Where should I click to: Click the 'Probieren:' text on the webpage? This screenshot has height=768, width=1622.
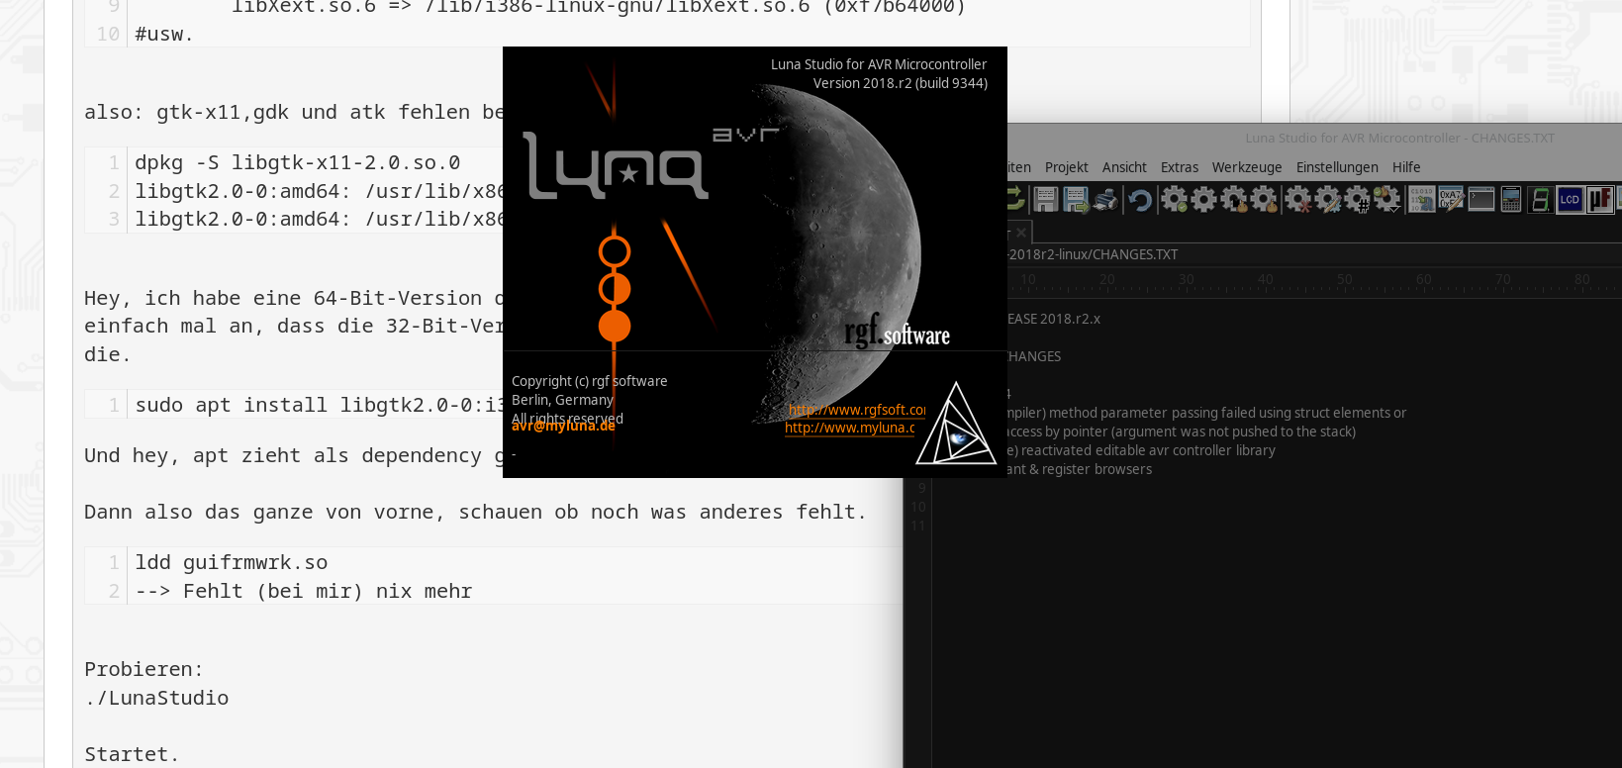point(143,669)
